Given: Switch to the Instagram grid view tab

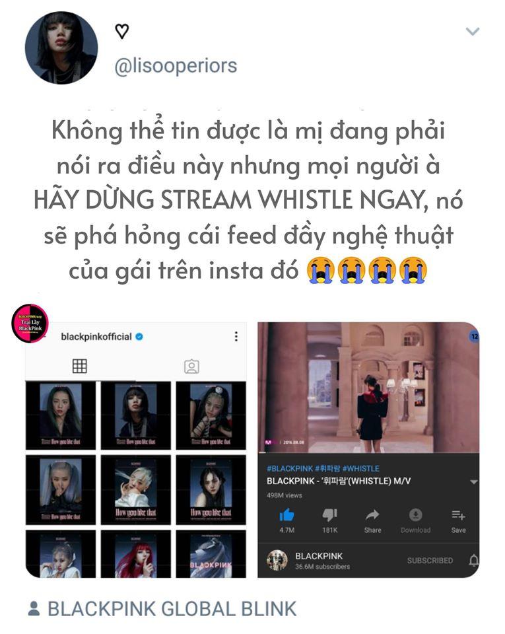Looking at the screenshot, I should coord(80,366).
